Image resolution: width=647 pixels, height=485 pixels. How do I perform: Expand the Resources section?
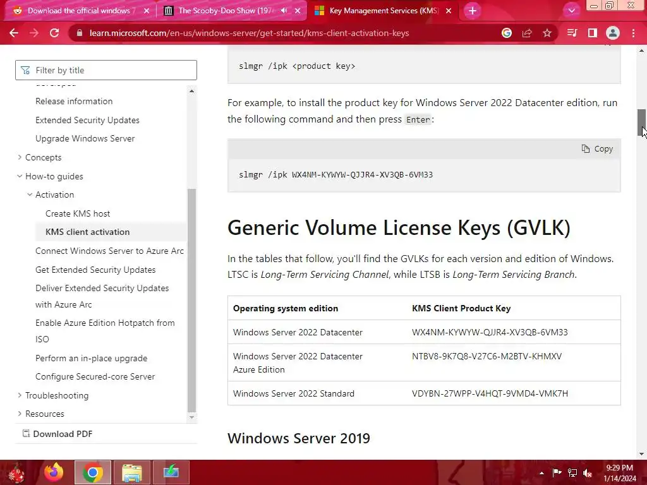[x=41, y=414]
